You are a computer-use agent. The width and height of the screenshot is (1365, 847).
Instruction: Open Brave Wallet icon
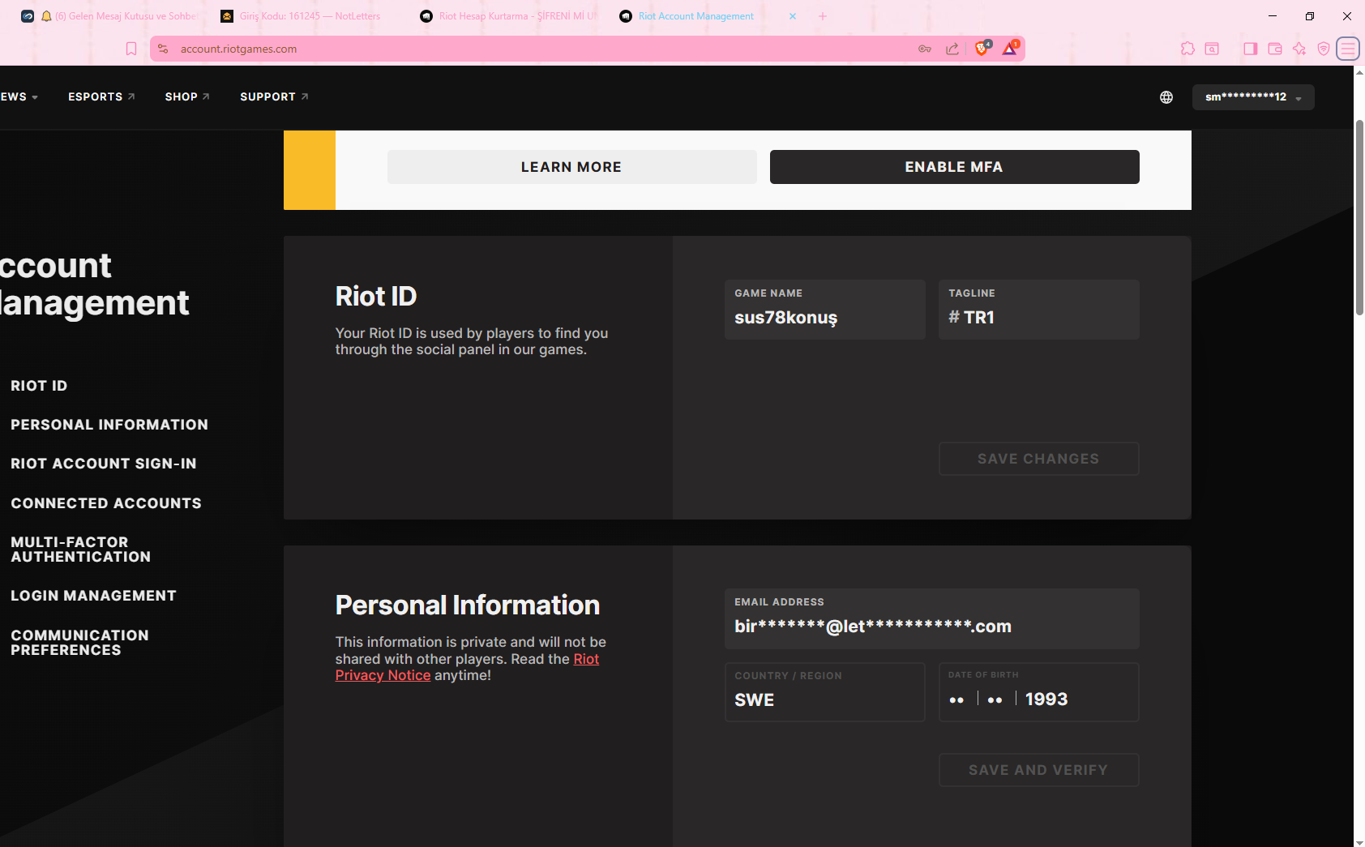[1275, 49]
